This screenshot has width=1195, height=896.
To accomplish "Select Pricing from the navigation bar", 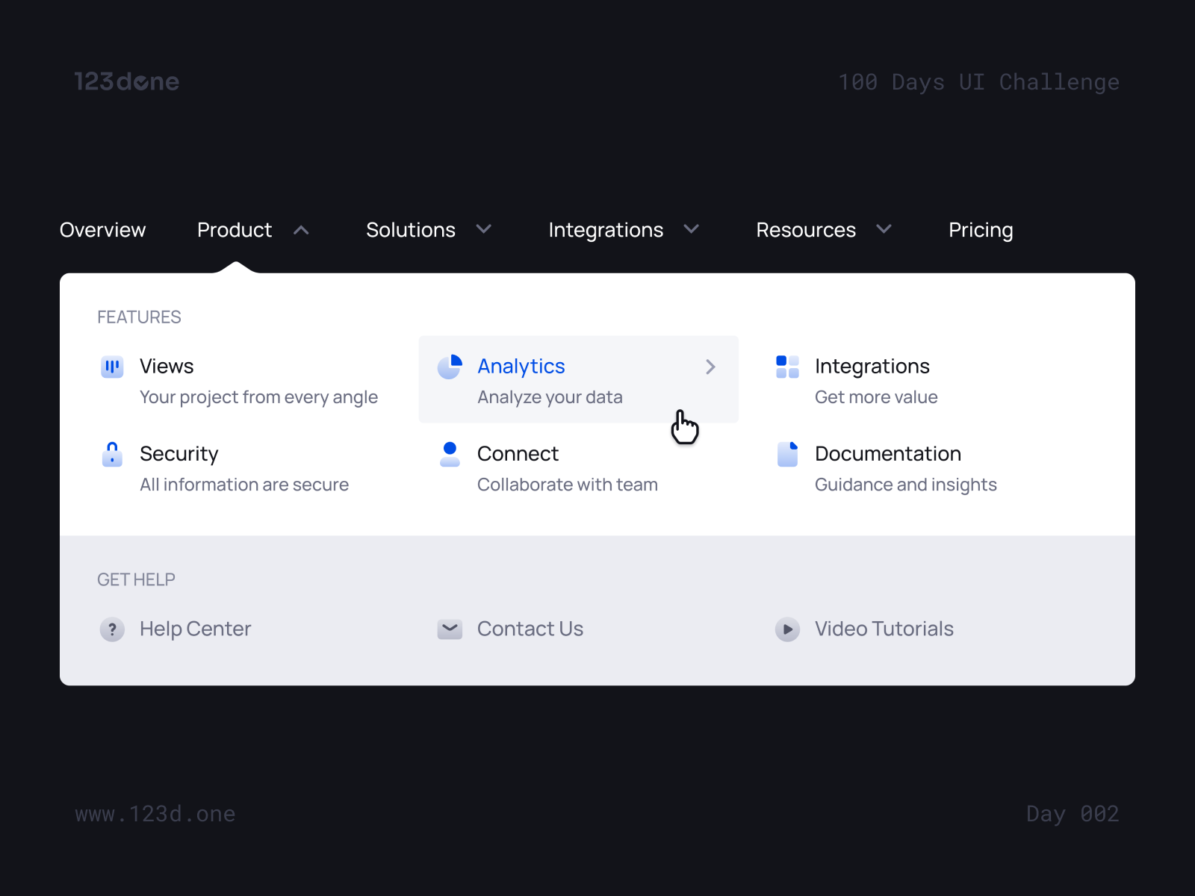I will pyautogui.click(x=981, y=230).
